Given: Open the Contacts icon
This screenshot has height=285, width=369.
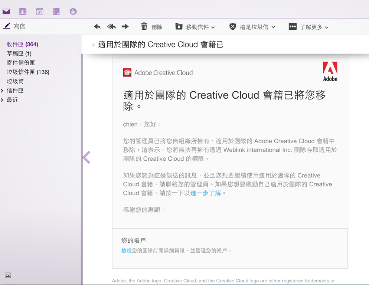Looking at the screenshot, I should [23, 11].
